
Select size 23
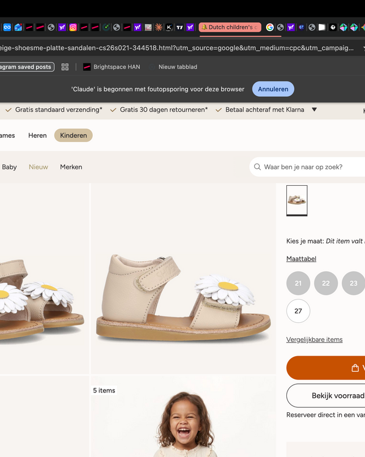[x=353, y=283]
